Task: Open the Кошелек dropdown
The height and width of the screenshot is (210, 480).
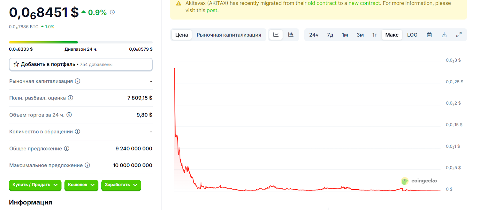Action: pyautogui.click(x=81, y=185)
